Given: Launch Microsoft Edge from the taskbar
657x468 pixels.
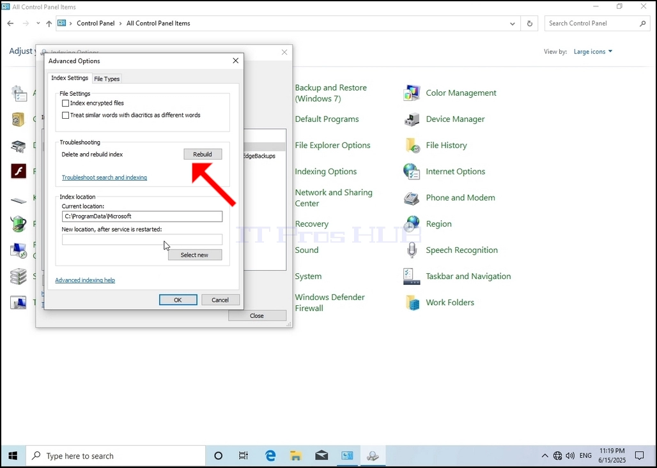Looking at the screenshot, I should coord(270,456).
